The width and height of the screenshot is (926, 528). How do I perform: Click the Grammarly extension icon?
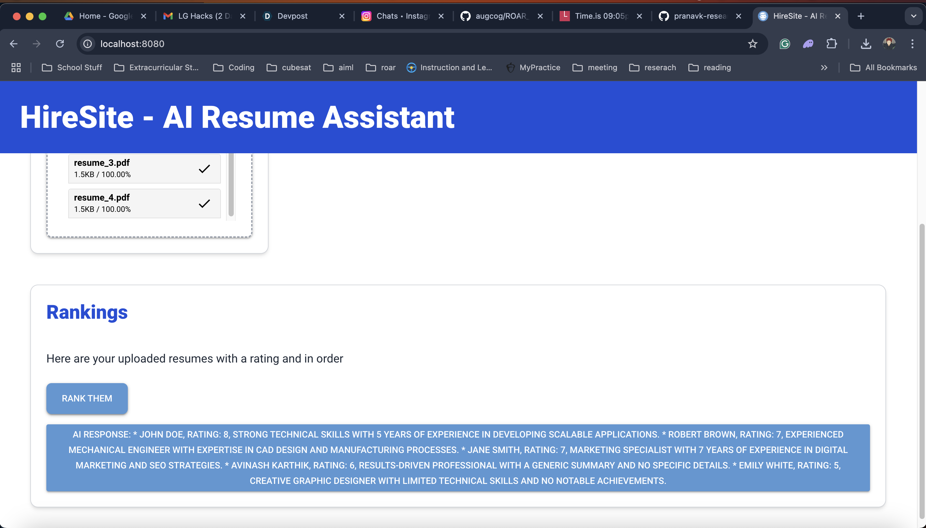point(785,44)
